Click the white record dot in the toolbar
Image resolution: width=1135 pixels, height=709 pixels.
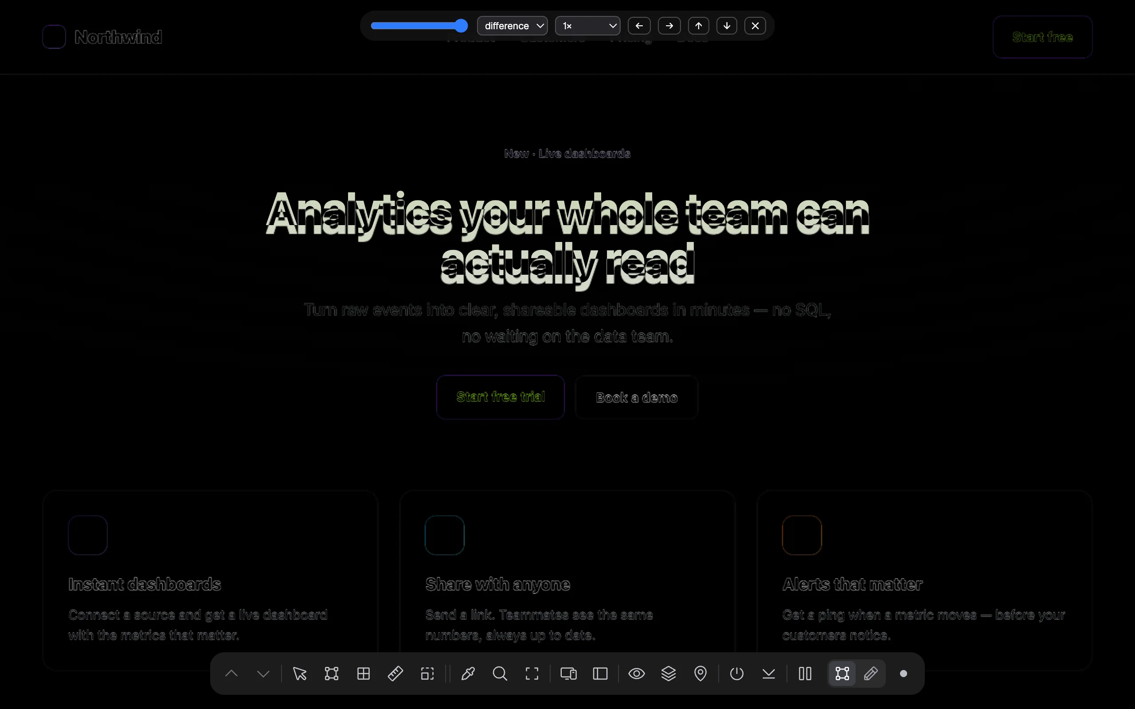pos(903,674)
